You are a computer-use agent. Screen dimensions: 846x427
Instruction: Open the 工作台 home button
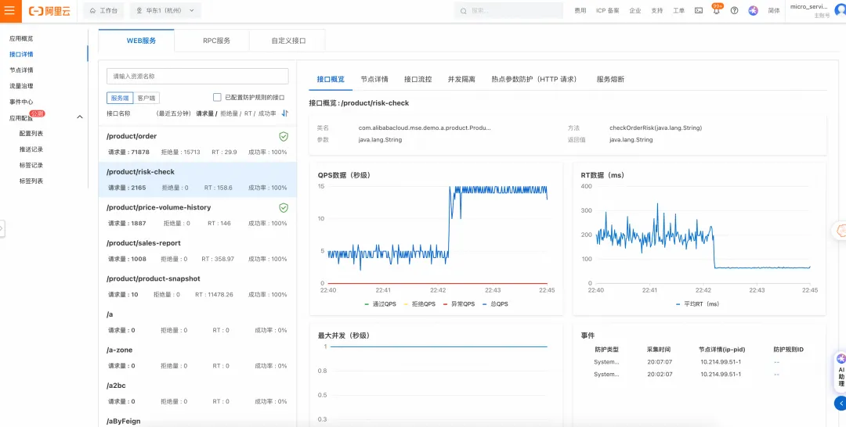(103, 11)
